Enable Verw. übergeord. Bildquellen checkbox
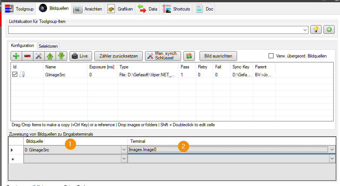340x186 pixels. pos(271,56)
